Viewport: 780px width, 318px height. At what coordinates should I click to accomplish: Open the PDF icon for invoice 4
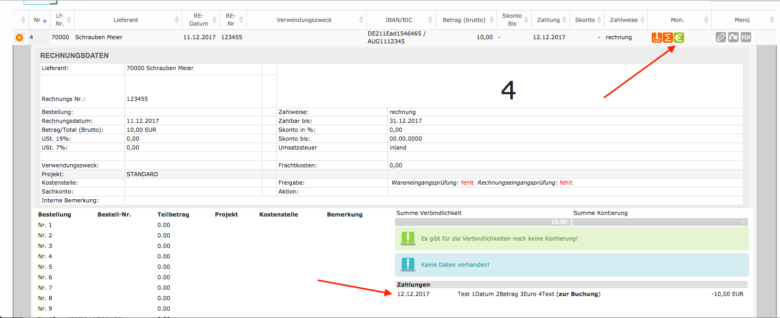(746, 38)
